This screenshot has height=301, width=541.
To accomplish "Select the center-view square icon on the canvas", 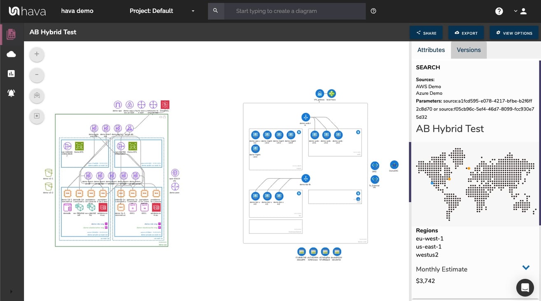I will (x=37, y=117).
